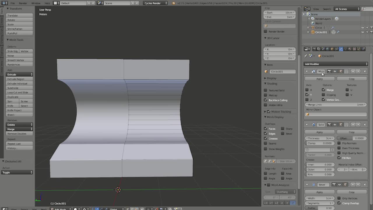Open the Delete dropdown menu

[20, 125]
